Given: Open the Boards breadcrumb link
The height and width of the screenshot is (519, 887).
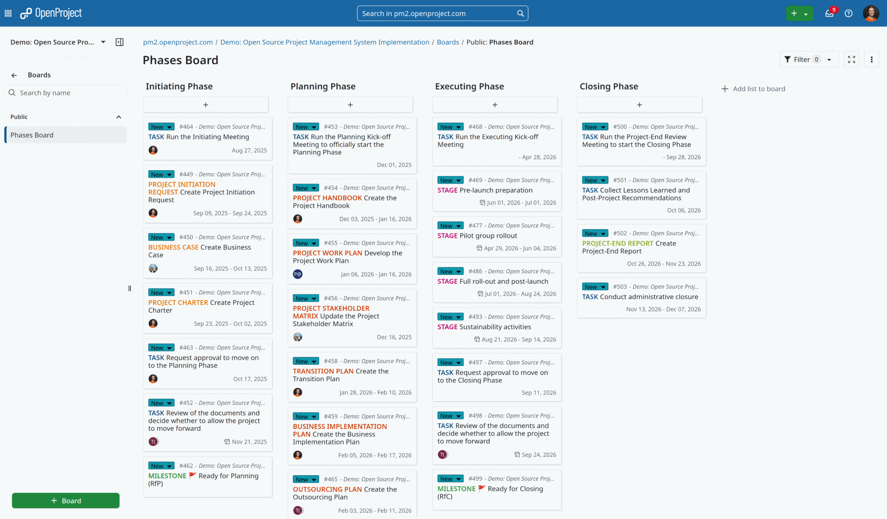Looking at the screenshot, I should click(x=447, y=42).
